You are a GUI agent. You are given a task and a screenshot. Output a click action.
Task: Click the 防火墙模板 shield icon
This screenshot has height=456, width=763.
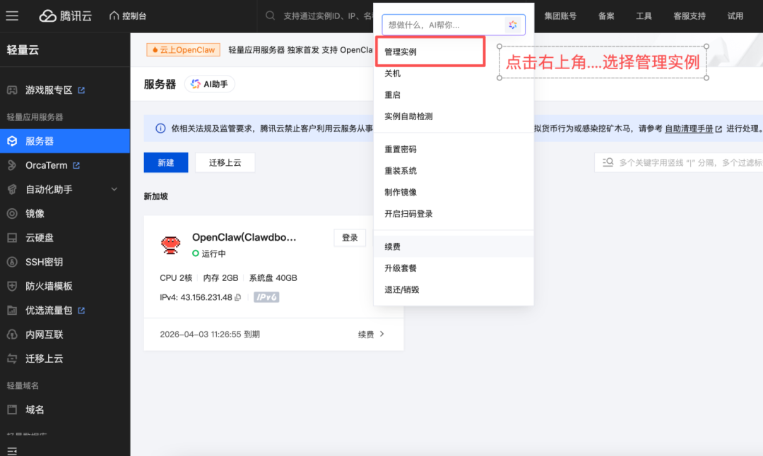pos(12,286)
